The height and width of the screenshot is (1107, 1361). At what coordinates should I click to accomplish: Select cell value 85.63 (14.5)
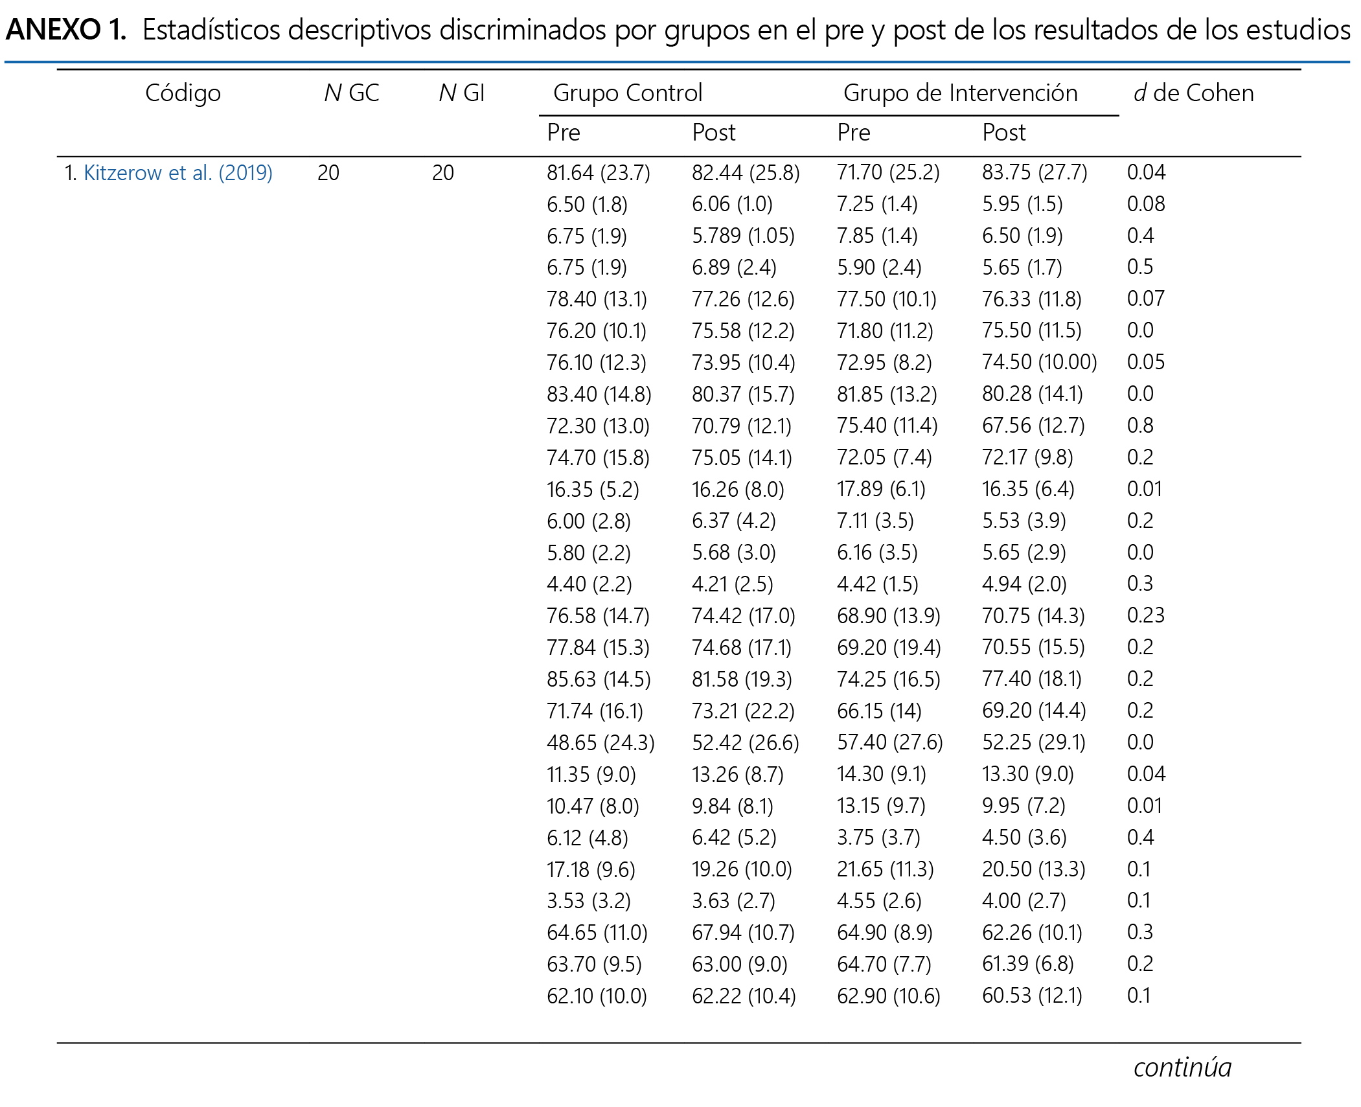[599, 679]
